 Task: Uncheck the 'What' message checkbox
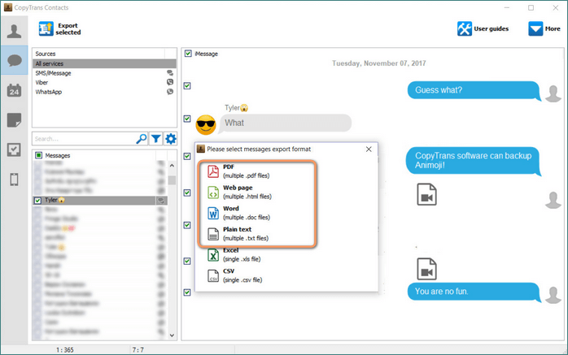[x=187, y=119]
